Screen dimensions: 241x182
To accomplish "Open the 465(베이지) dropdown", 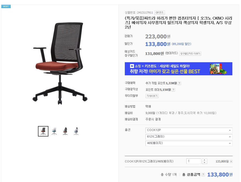I will [x=189, y=143].
